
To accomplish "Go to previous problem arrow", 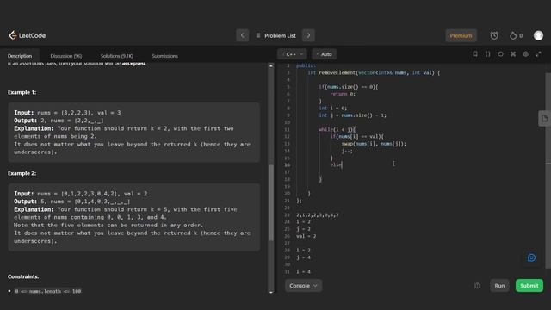I will 243,35.
